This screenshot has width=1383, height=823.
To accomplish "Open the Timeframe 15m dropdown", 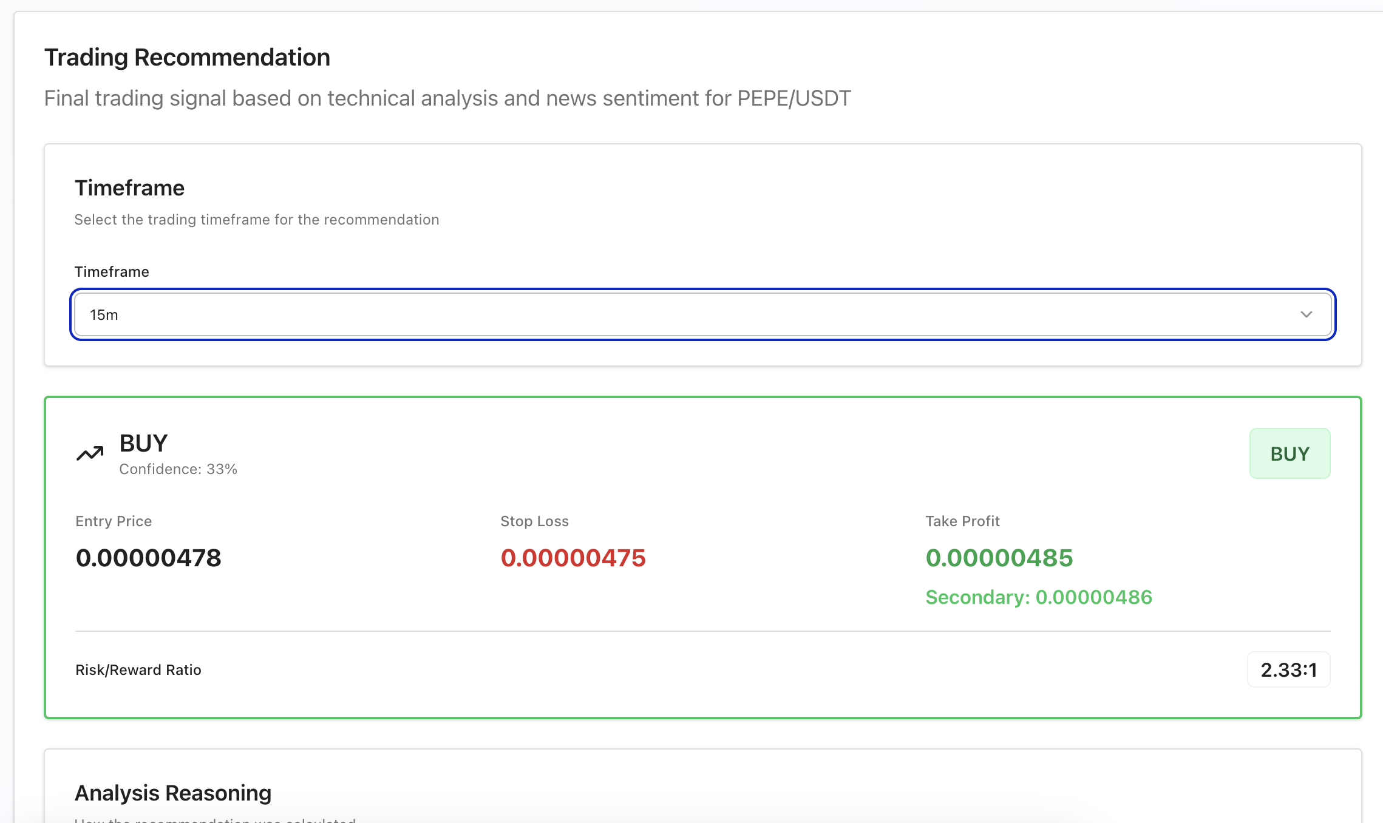I will pos(702,314).
